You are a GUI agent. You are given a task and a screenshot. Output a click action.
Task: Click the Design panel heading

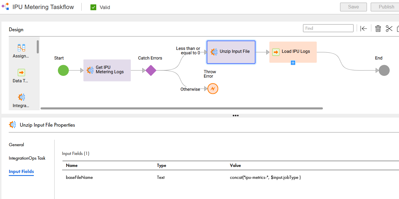[16, 29]
